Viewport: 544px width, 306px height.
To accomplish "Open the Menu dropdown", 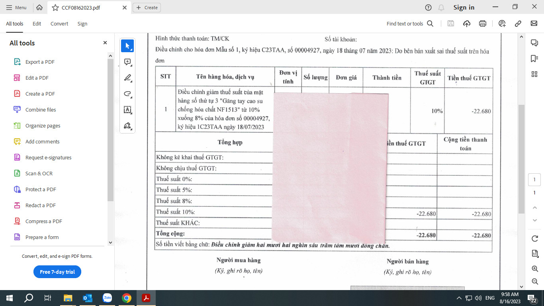I will pyautogui.click(x=16, y=8).
